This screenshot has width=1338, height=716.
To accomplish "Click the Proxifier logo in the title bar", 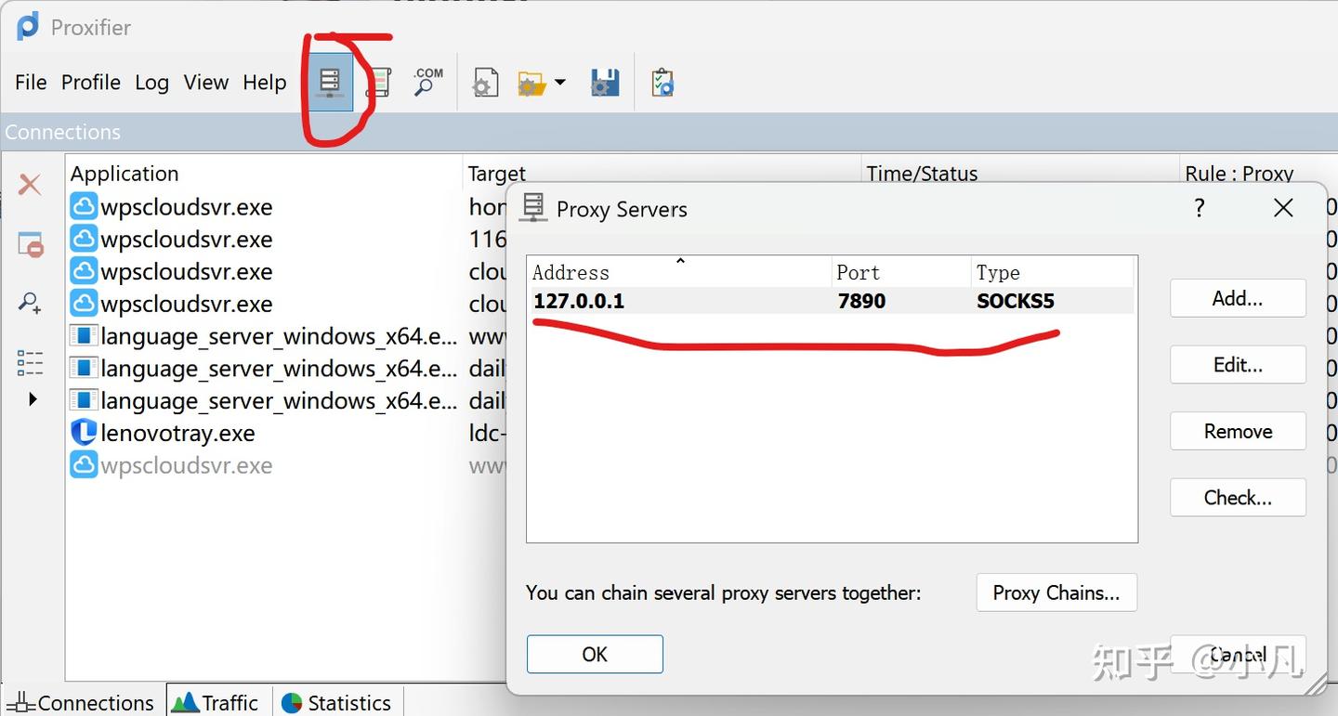I will (28, 26).
